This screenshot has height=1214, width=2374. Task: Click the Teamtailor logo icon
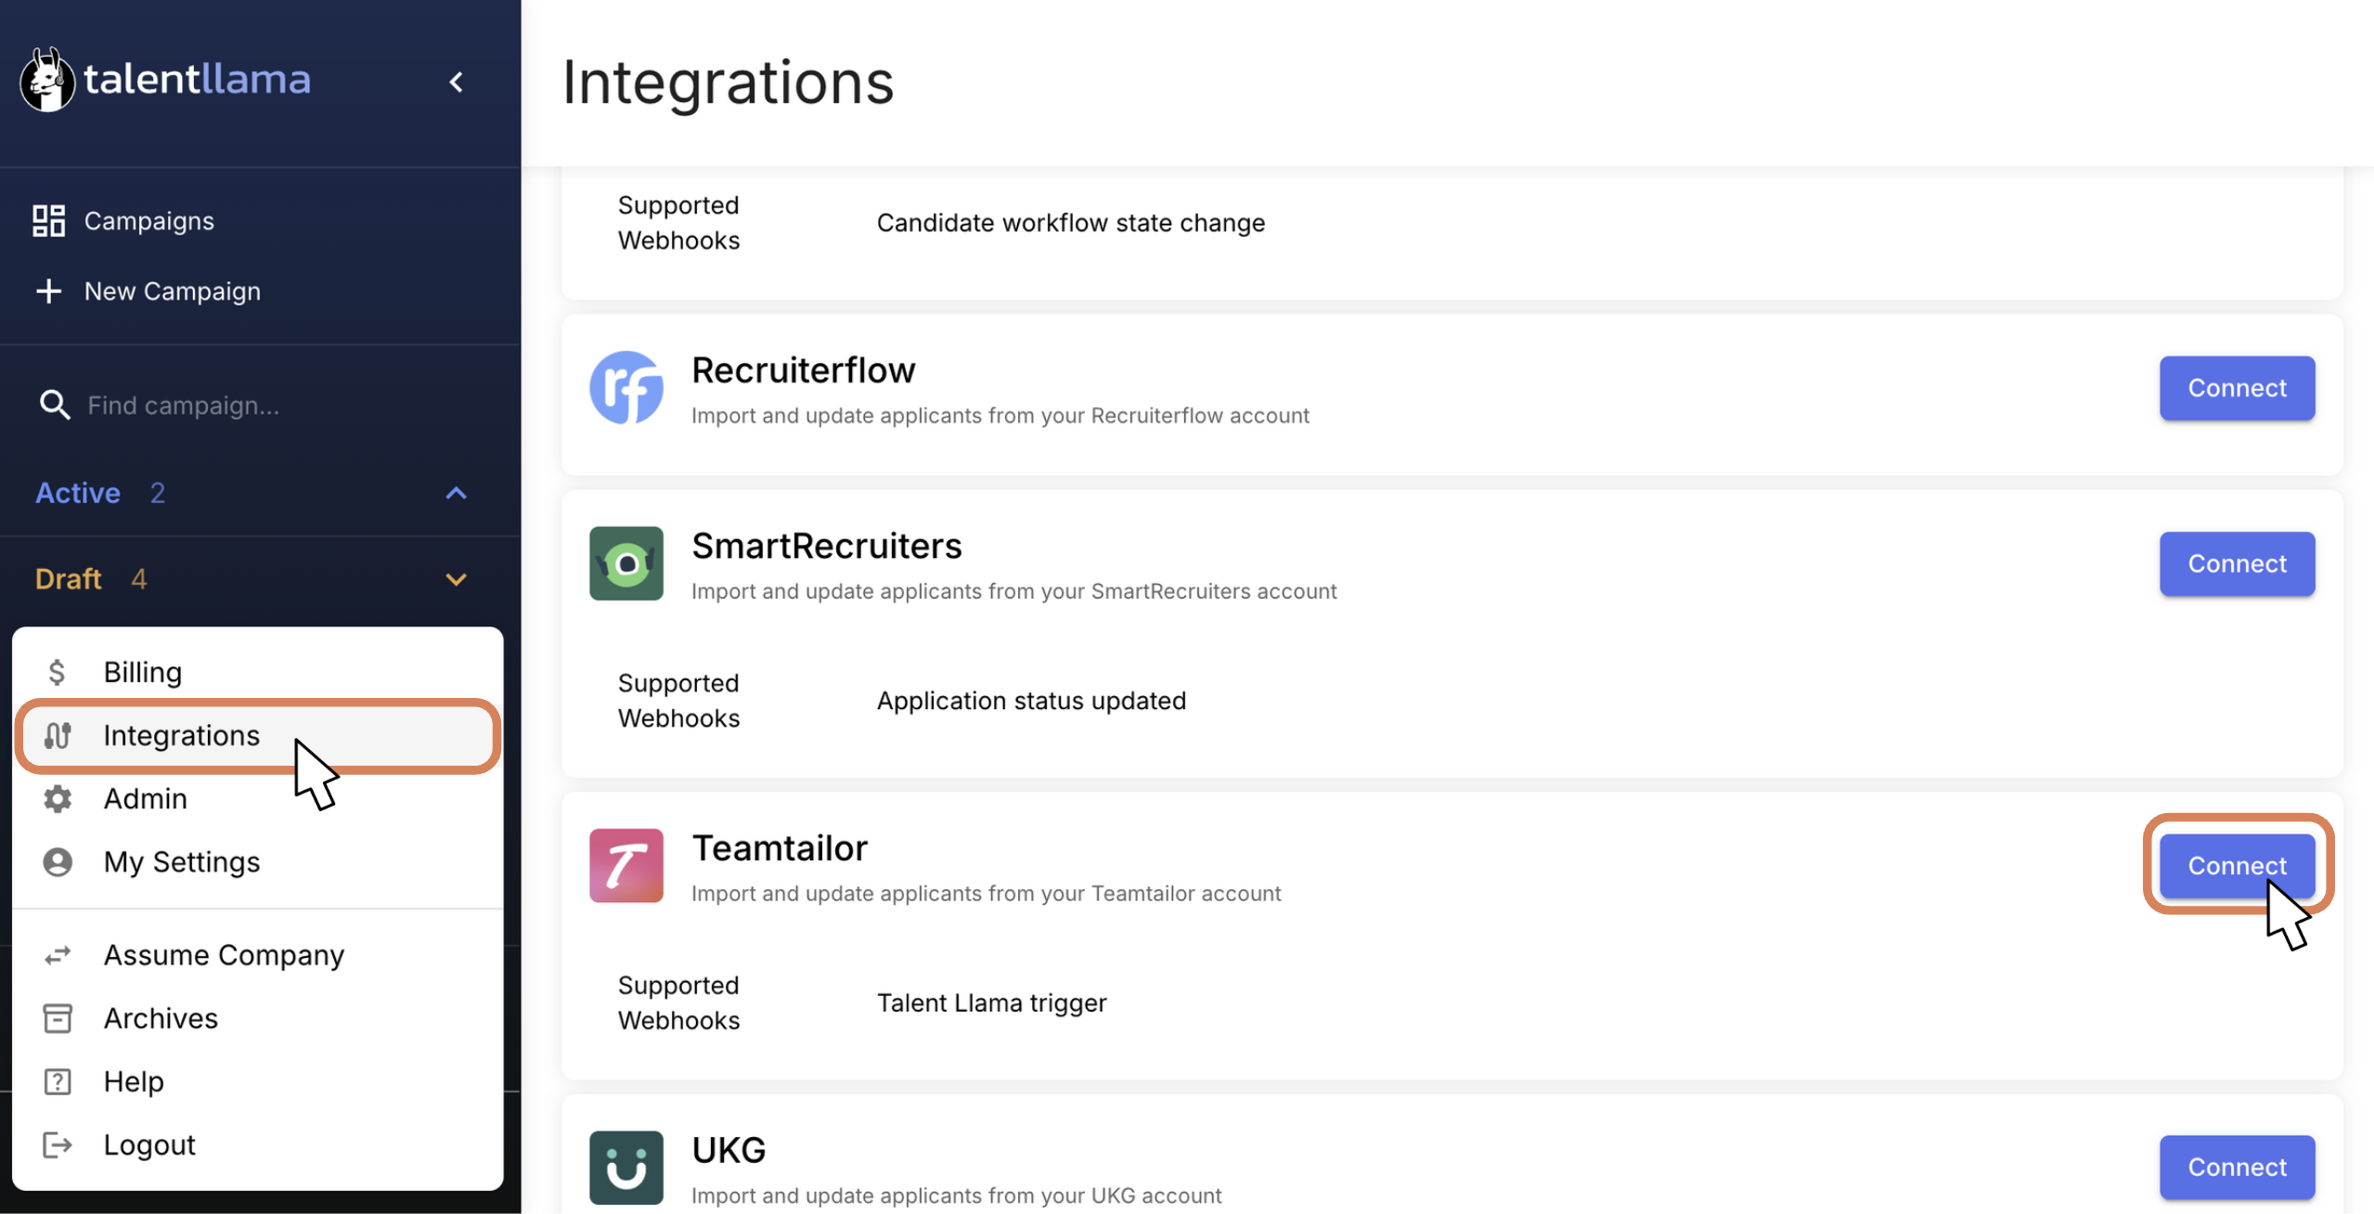click(x=626, y=866)
